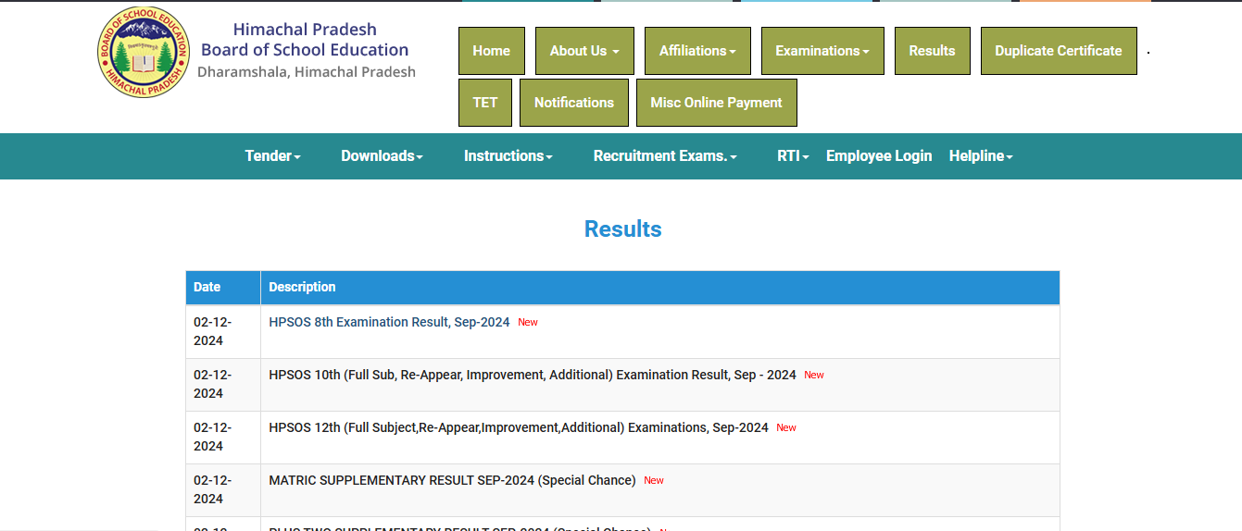Click the date cell beside MATRIC SUPPLEMENTARY result

point(223,489)
